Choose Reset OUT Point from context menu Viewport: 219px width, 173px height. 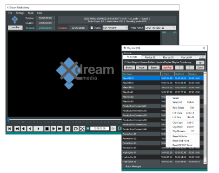point(183,141)
